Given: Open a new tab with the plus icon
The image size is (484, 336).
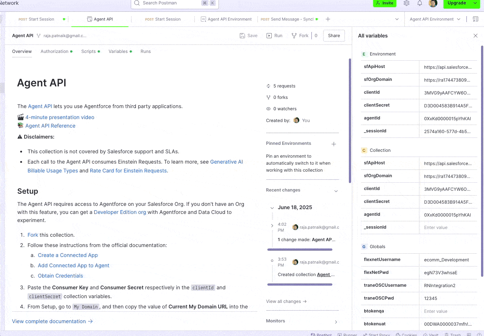Looking at the screenshot, I should click(328, 19).
